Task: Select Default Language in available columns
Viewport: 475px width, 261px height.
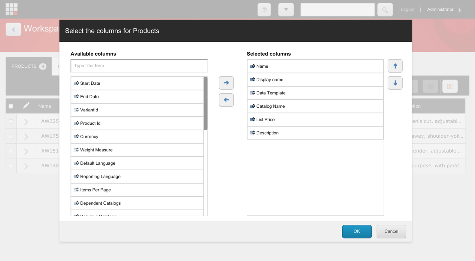Action: click(137, 163)
